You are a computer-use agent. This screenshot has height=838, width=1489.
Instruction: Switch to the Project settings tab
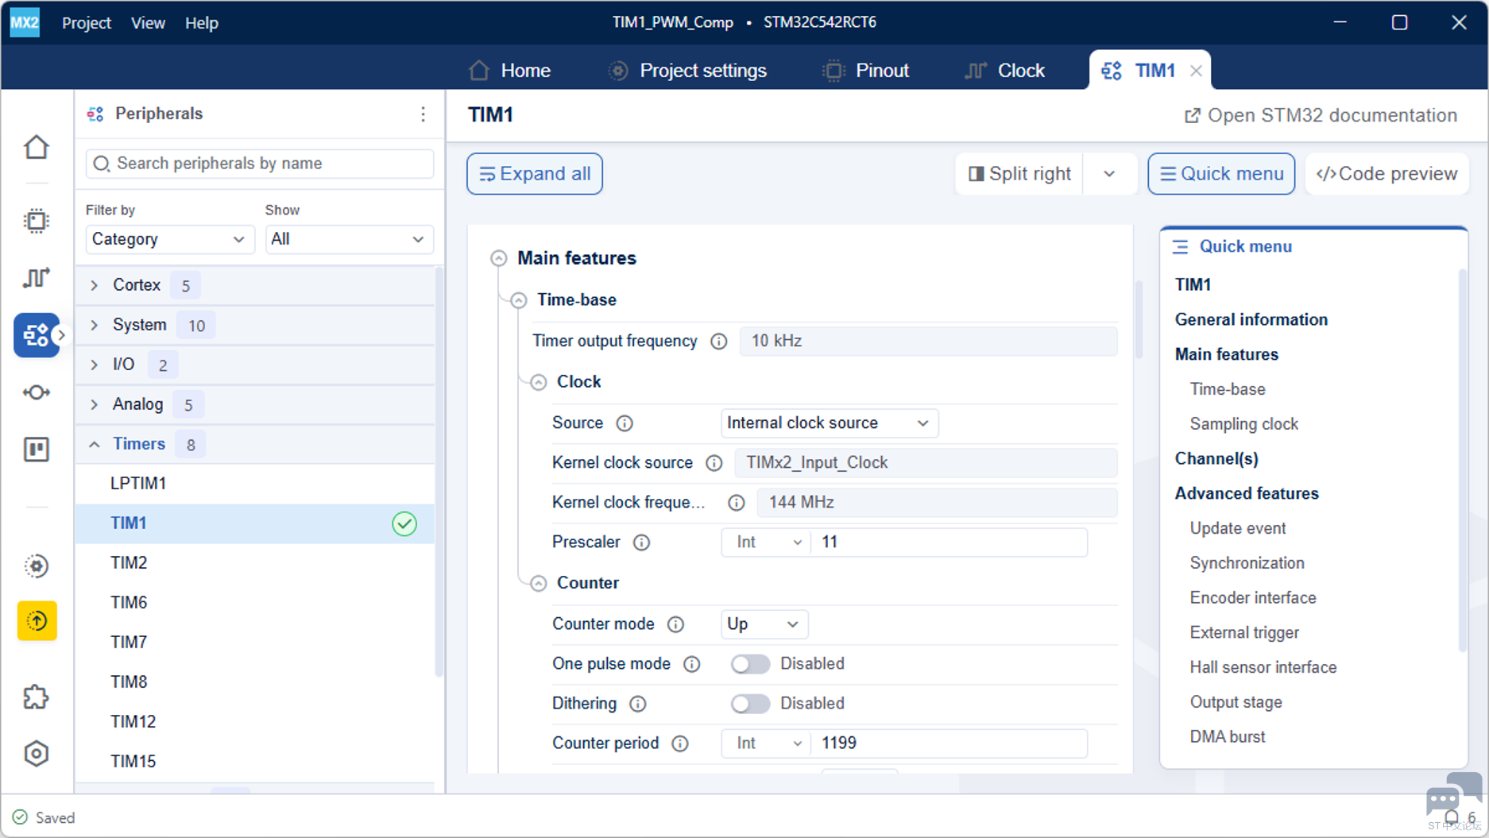[x=687, y=71]
